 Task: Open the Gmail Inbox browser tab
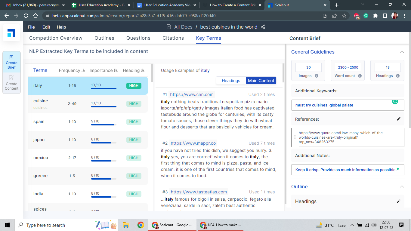coord(35,5)
